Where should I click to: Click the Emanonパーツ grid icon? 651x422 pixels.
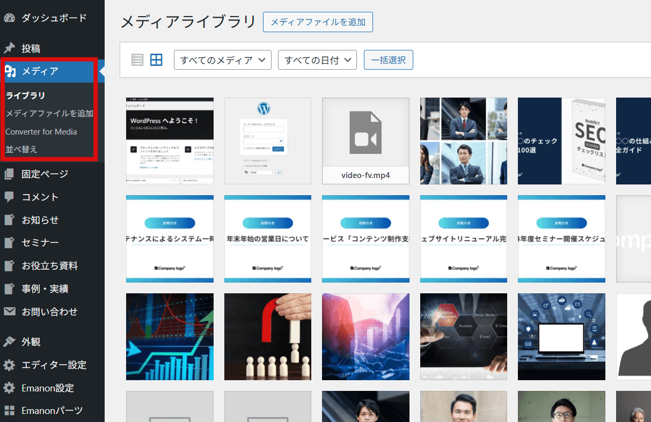9,411
